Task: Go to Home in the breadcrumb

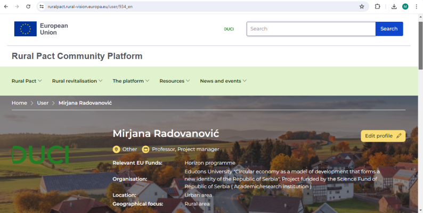Action: pos(19,103)
